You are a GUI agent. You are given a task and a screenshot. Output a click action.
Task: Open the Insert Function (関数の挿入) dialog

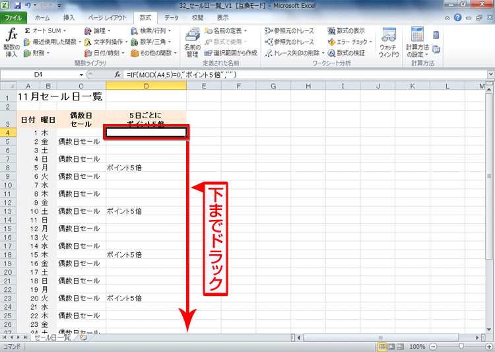(12, 43)
